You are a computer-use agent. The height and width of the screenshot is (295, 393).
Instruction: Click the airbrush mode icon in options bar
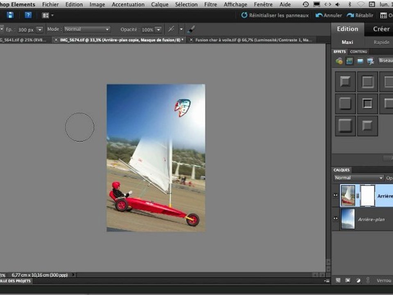pyautogui.click(x=172, y=29)
